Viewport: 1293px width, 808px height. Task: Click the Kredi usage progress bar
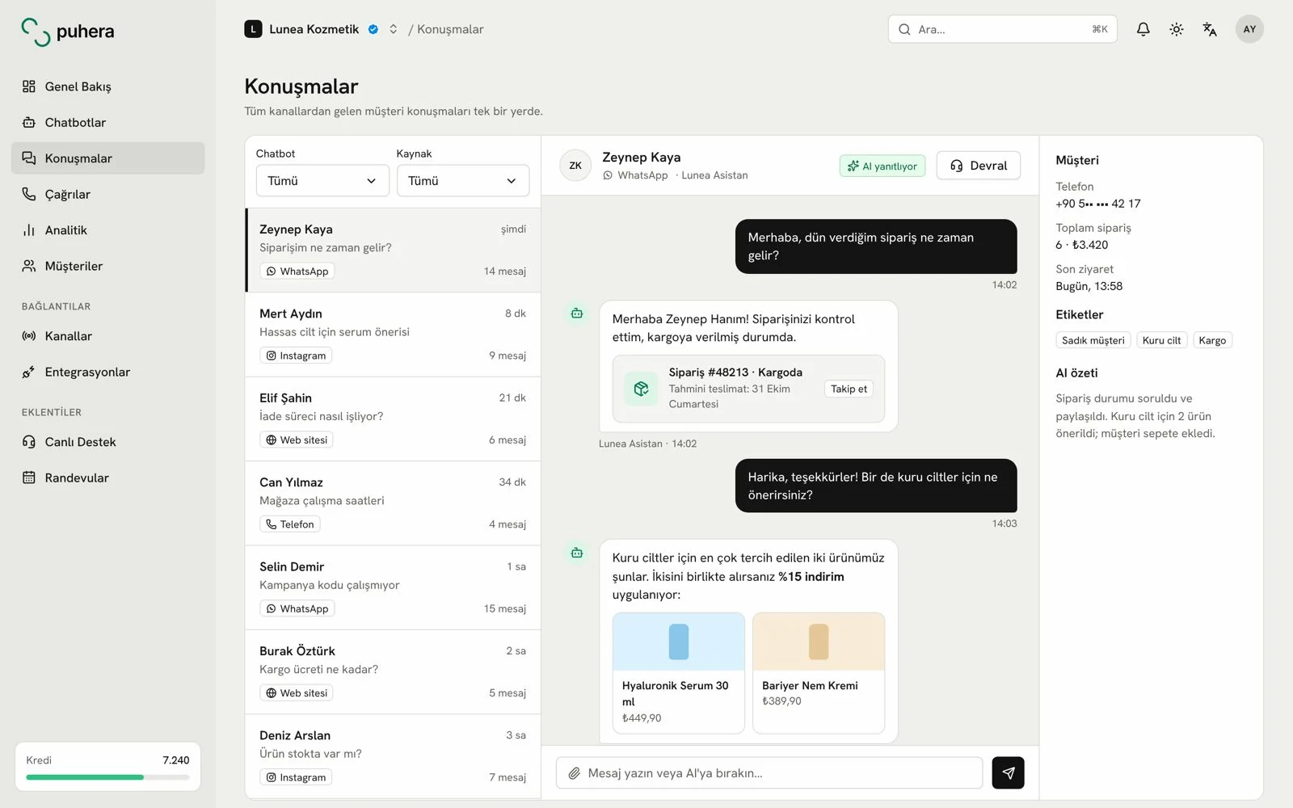click(x=107, y=777)
